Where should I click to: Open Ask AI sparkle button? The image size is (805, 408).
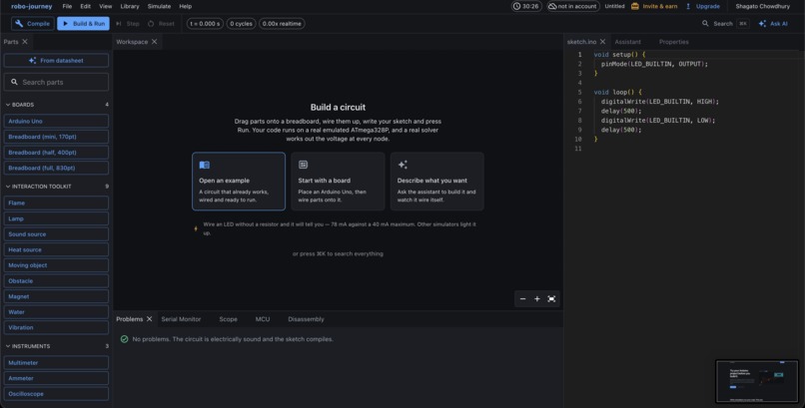pos(773,24)
